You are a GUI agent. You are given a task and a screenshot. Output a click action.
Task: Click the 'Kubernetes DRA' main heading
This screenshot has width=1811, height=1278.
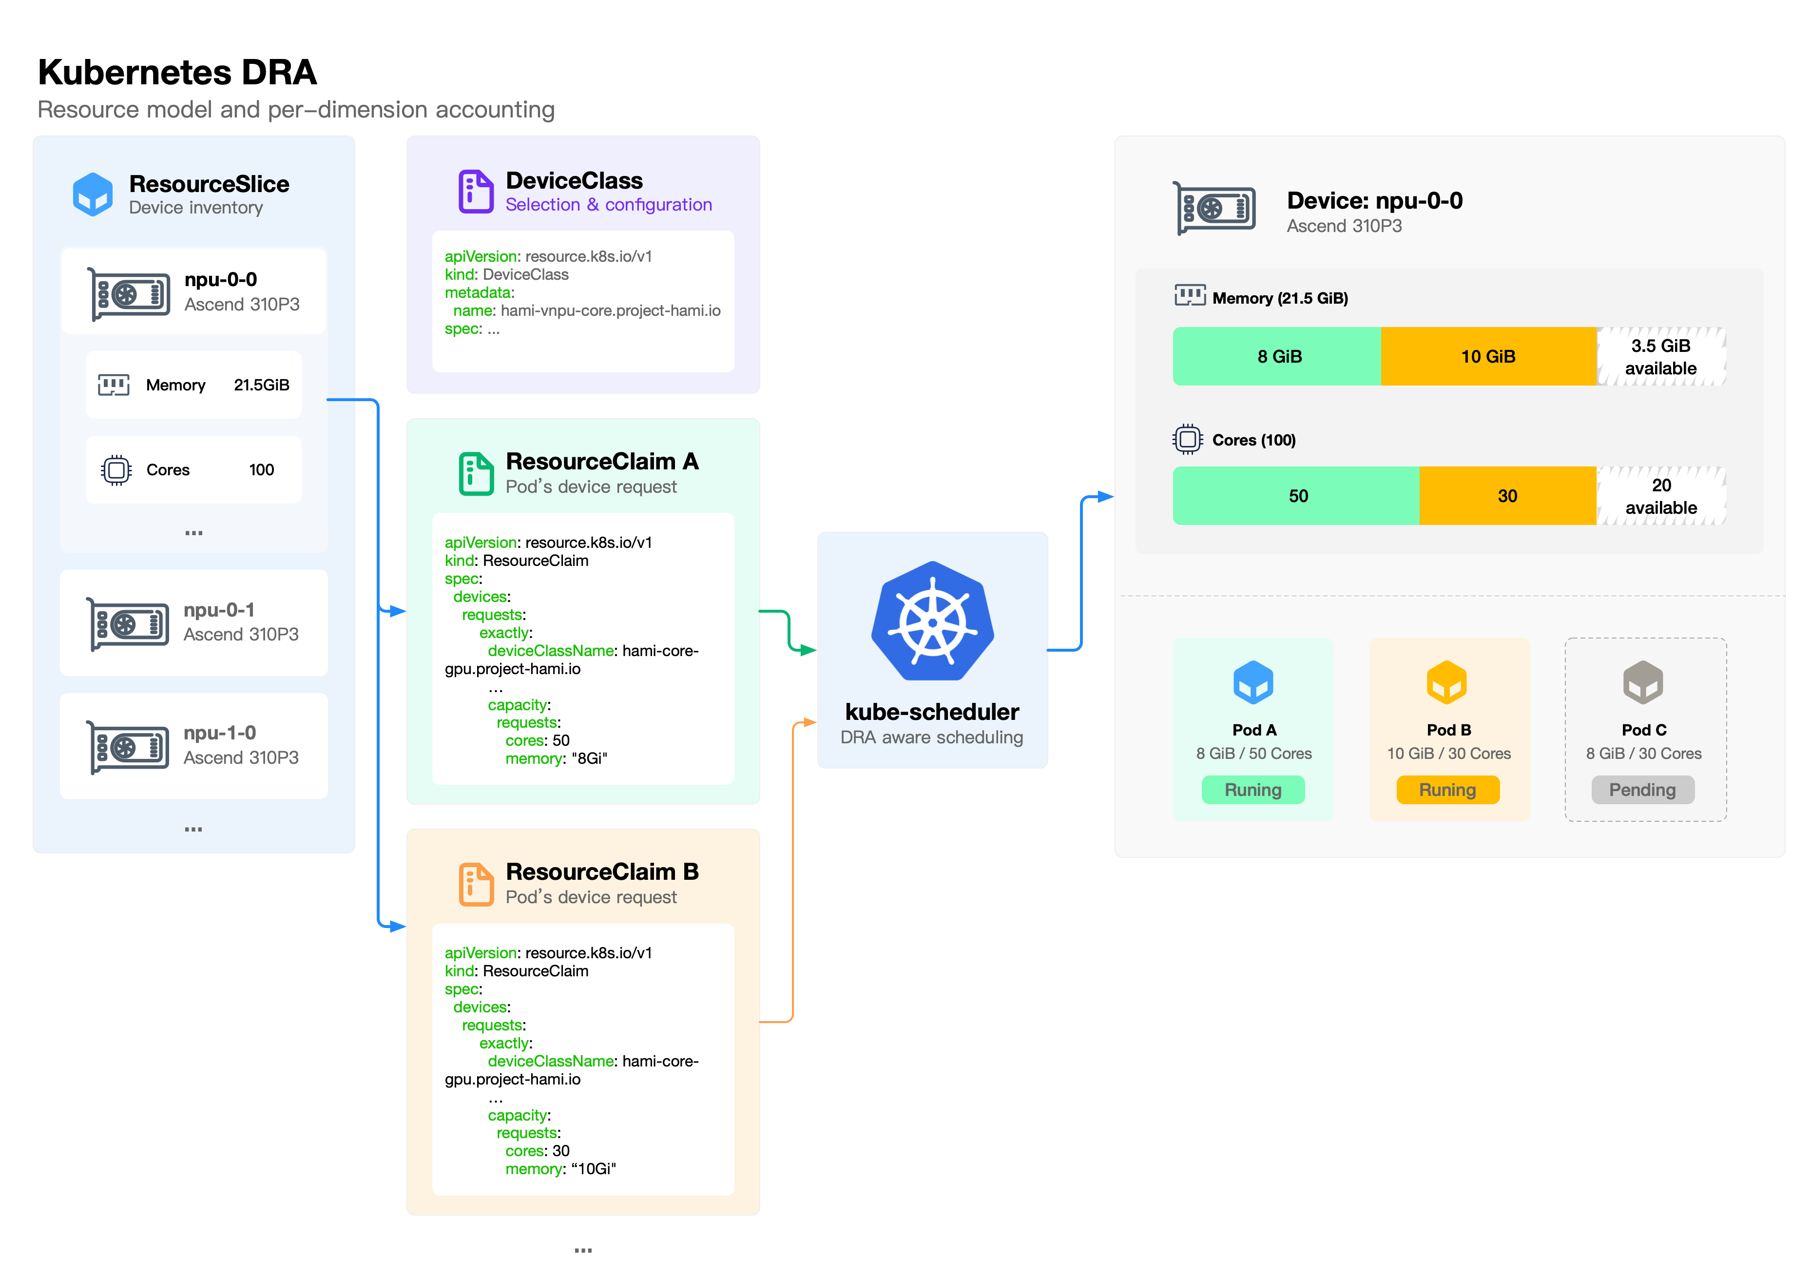tap(177, 73)
